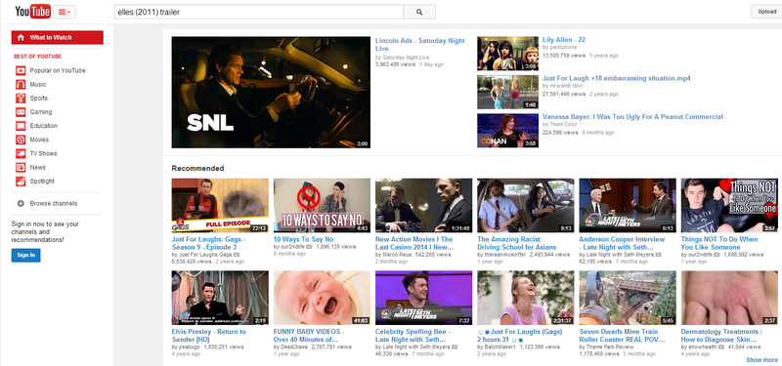
Task: Open '10 Ways To Say No' thumbnail
Action: 322,206
